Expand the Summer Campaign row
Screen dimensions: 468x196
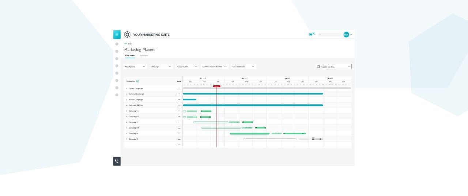(126, 94)
